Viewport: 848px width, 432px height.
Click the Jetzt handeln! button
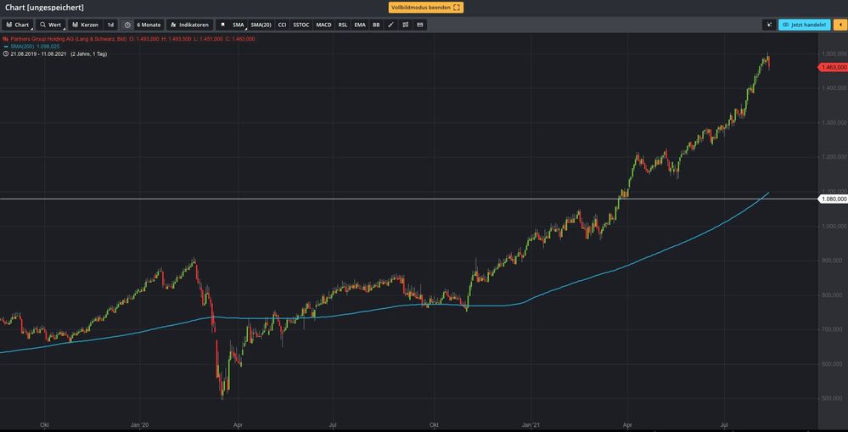click(x=804, y=25)
